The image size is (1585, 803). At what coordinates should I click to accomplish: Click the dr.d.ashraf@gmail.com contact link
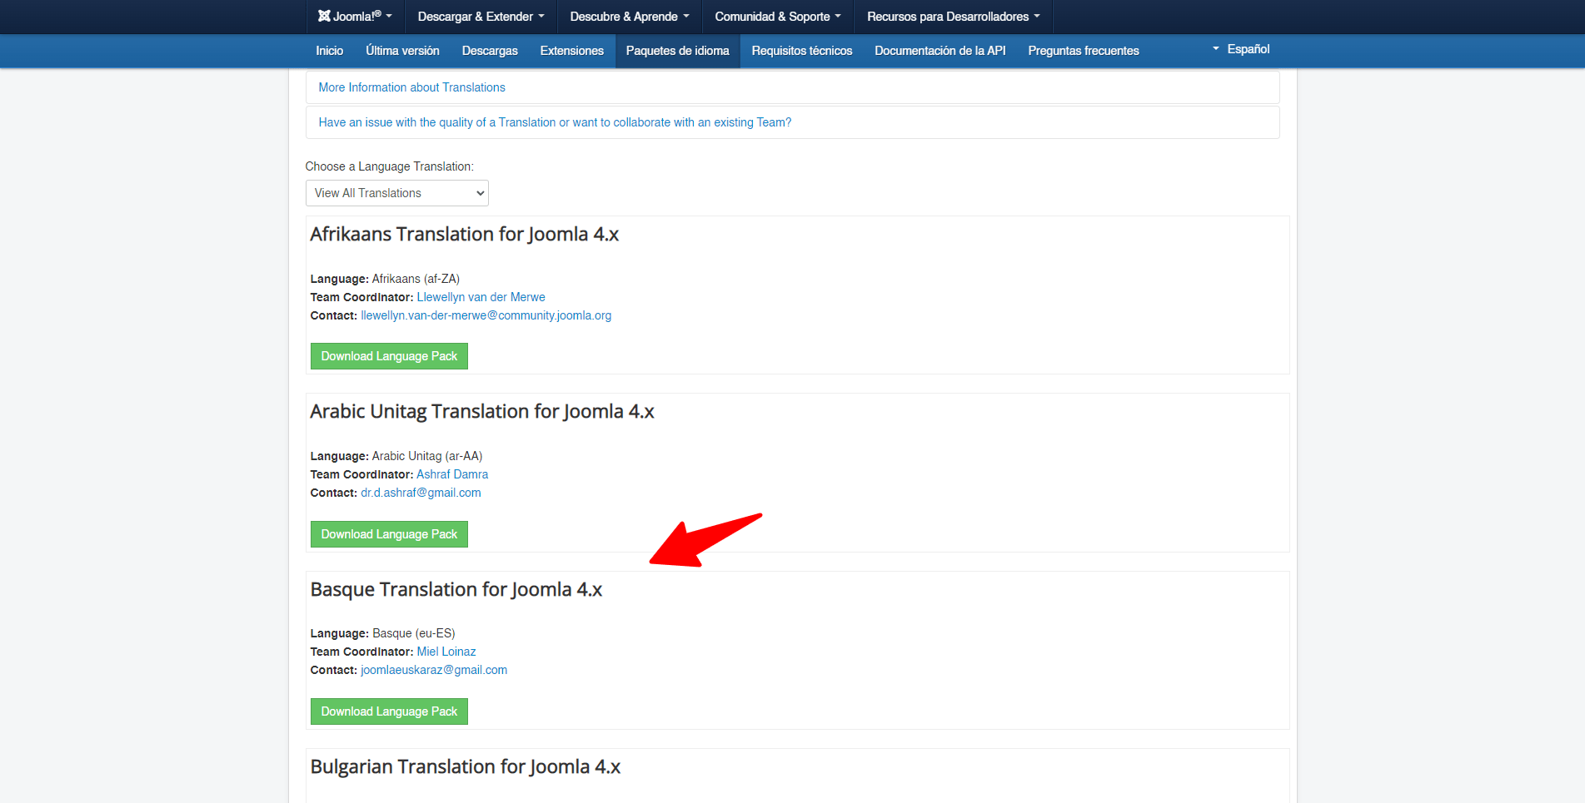tap(421, 493)
